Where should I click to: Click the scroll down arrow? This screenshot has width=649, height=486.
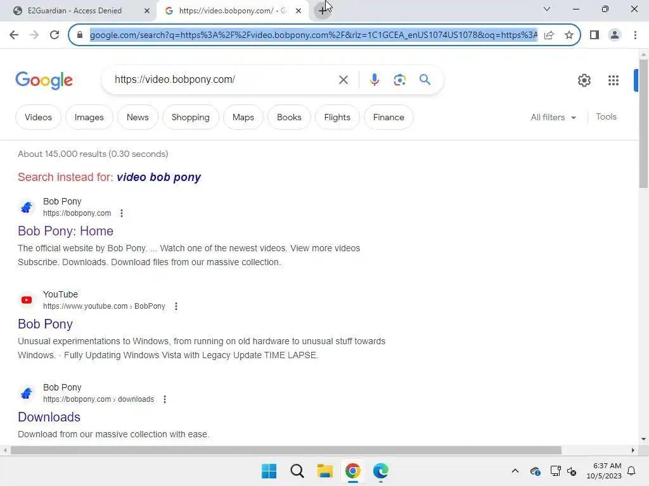[x=643, y=439]
